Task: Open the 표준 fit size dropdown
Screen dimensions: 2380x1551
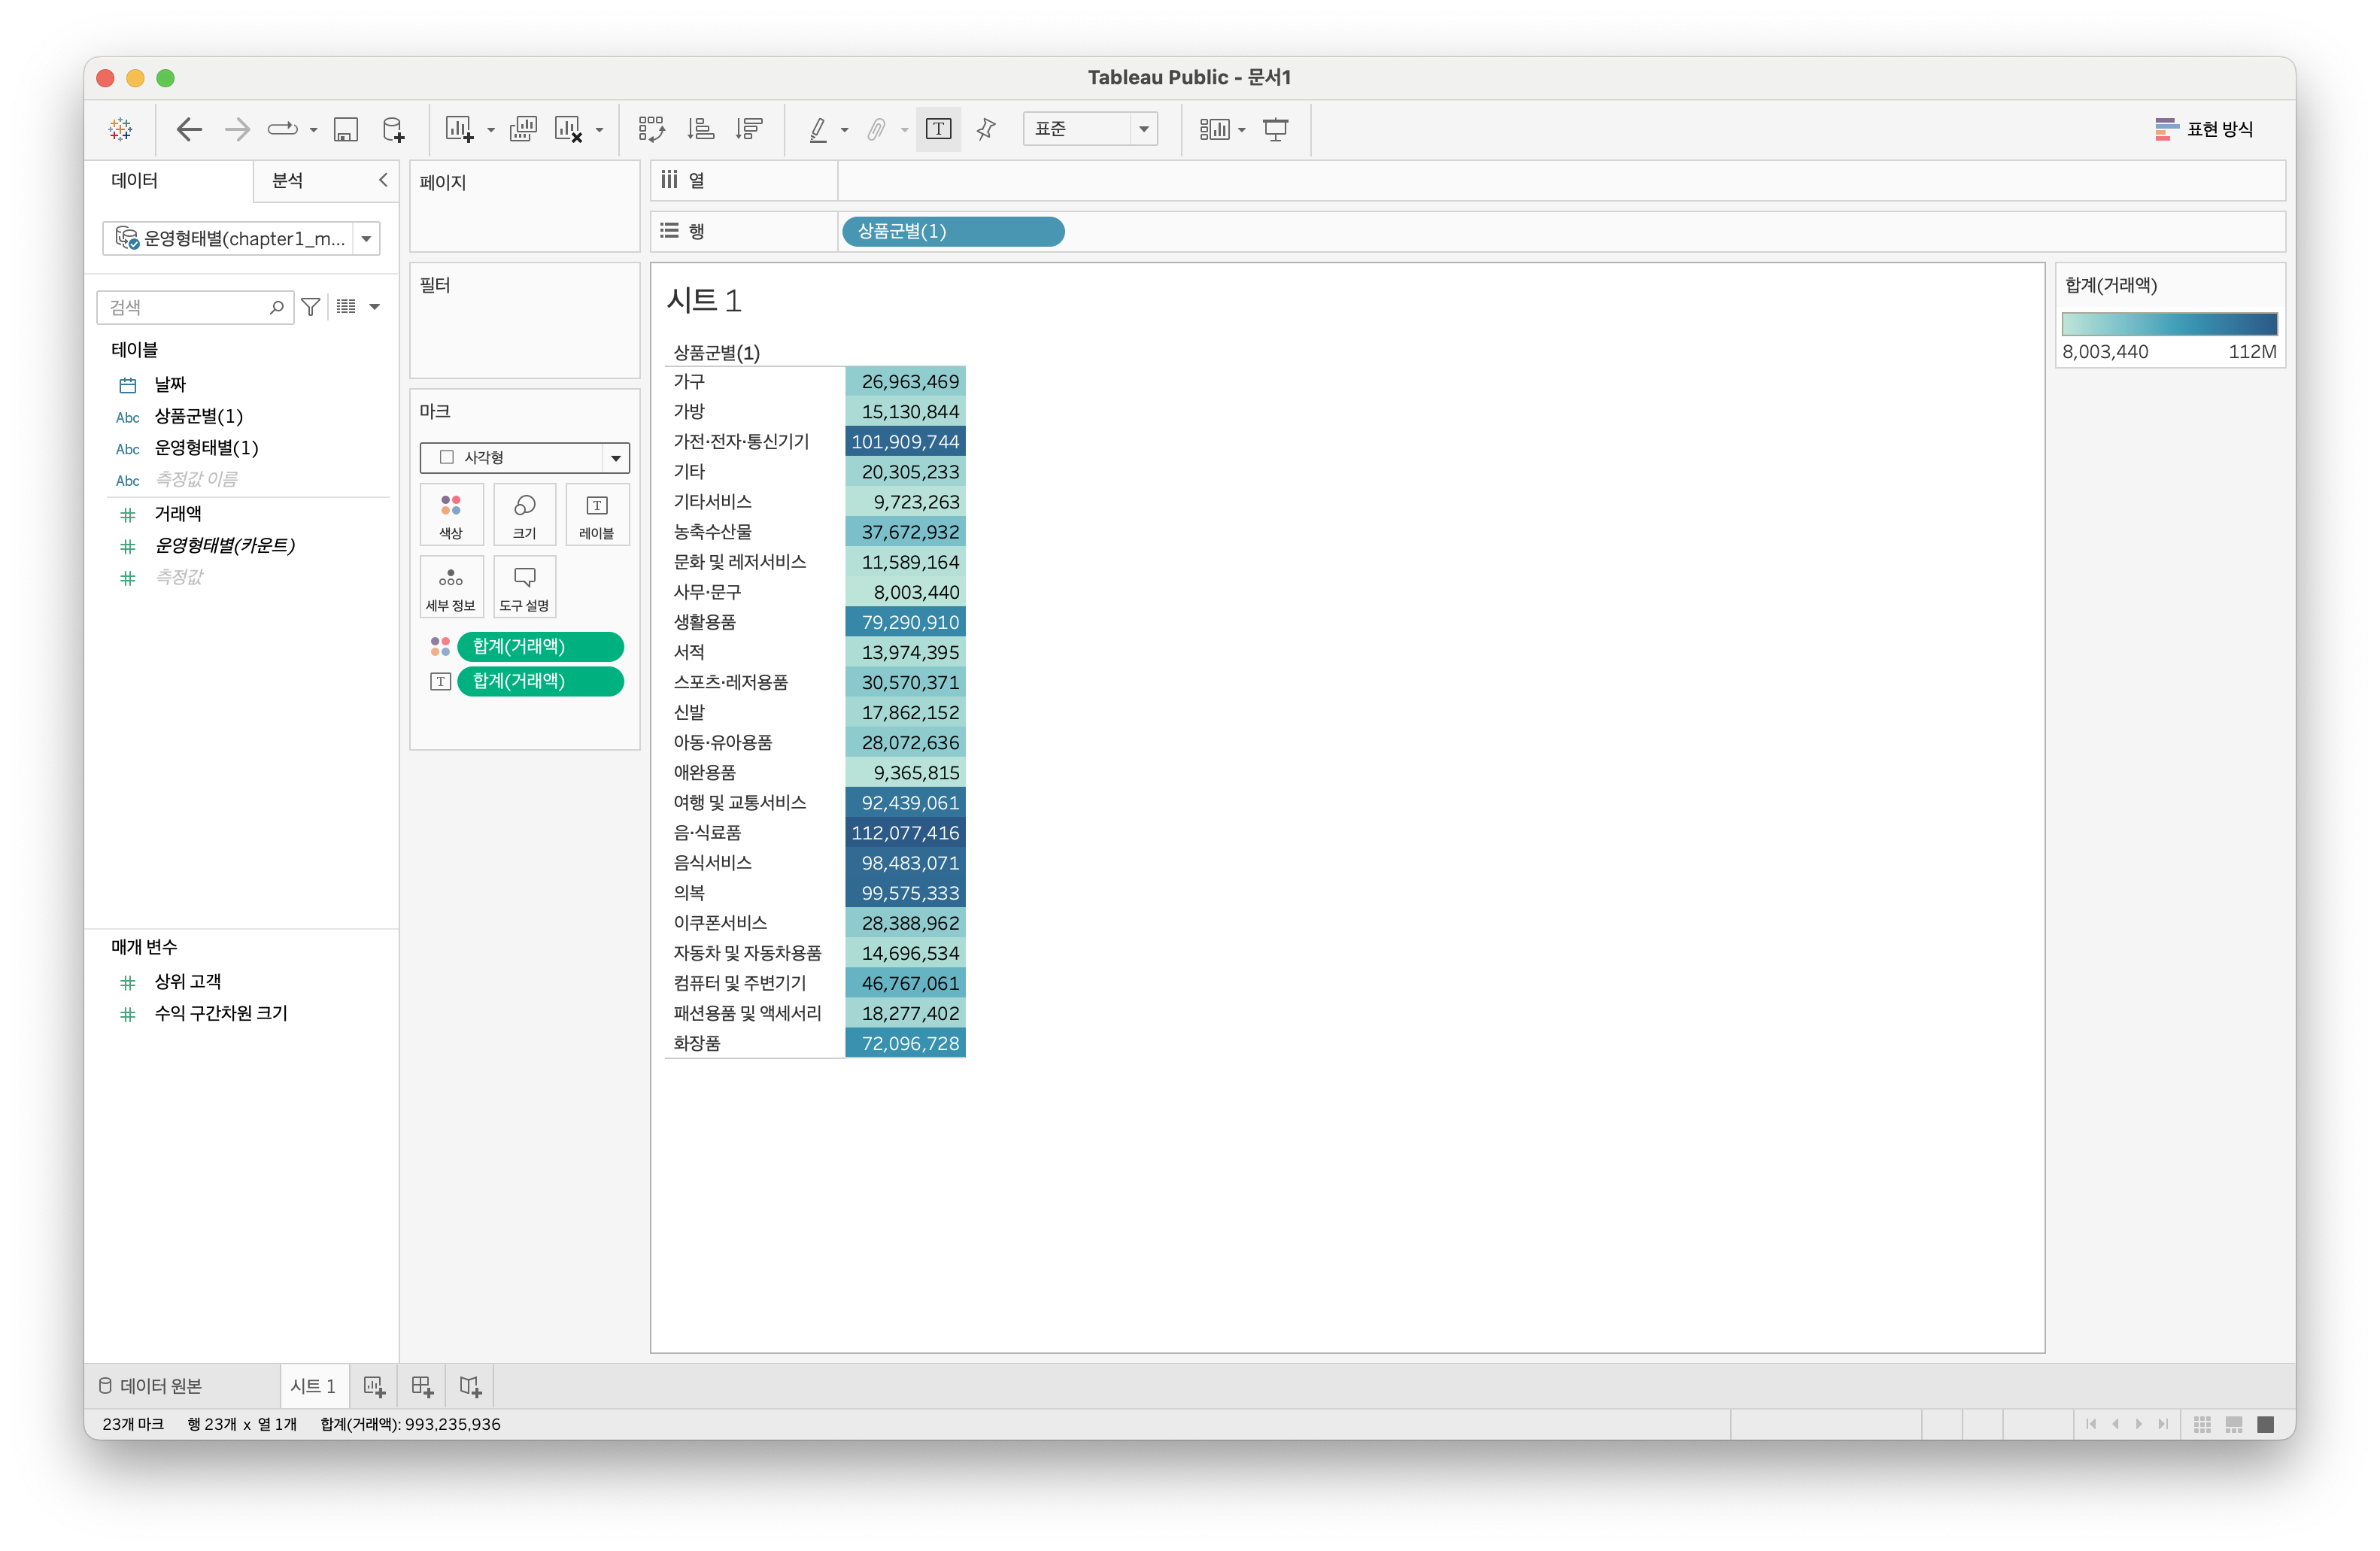Action: (1090, 129)
